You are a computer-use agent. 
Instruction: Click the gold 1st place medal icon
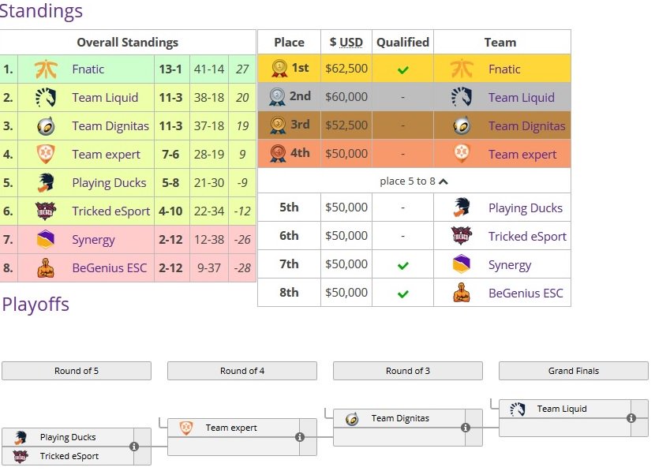click(x=279, y=68)
